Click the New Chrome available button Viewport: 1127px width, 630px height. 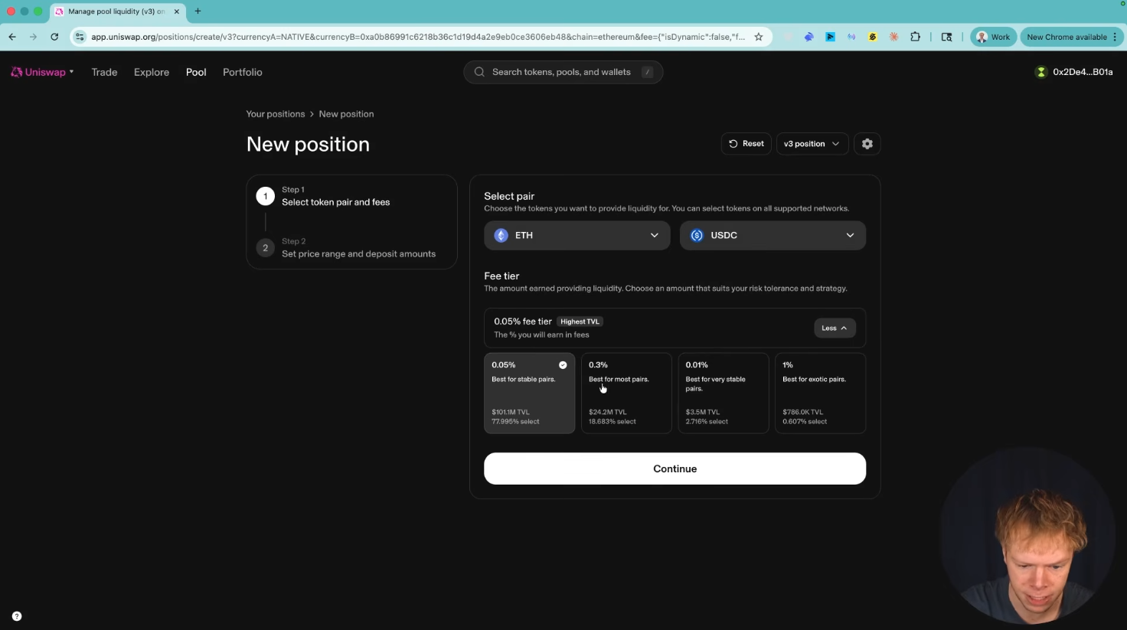[1067, 37]
